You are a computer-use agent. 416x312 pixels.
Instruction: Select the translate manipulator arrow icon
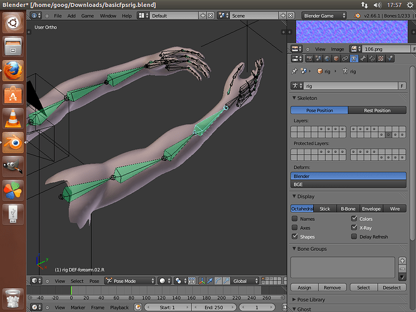(x=210, y=281)
